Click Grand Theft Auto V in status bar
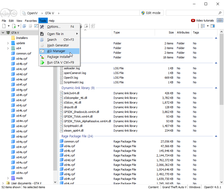This screenshot has width=224, height=190. [x=174, y=187]
